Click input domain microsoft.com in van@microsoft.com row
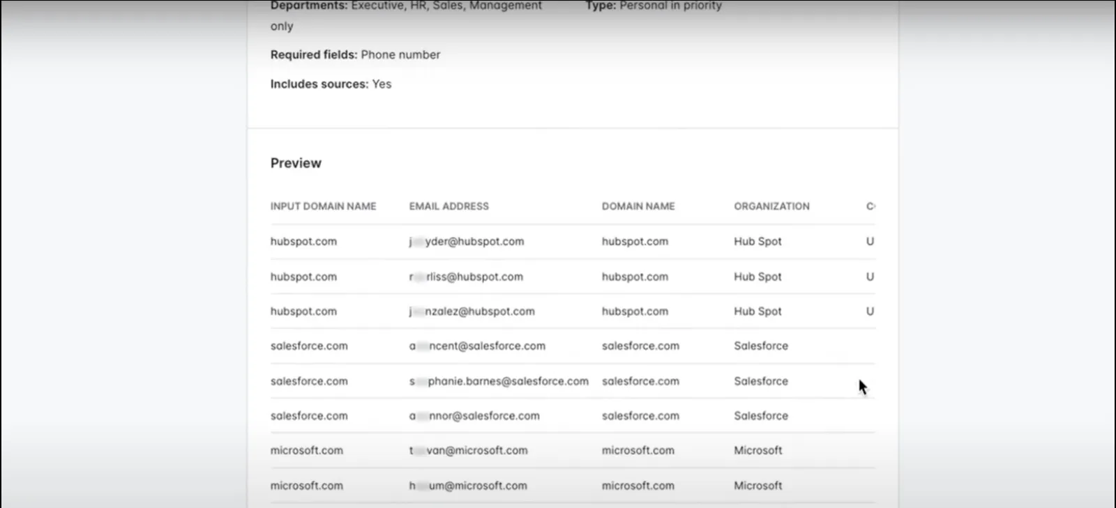The height and width of the screenshot is (508, 1116). pyautogui.click(x=307, y=450)
